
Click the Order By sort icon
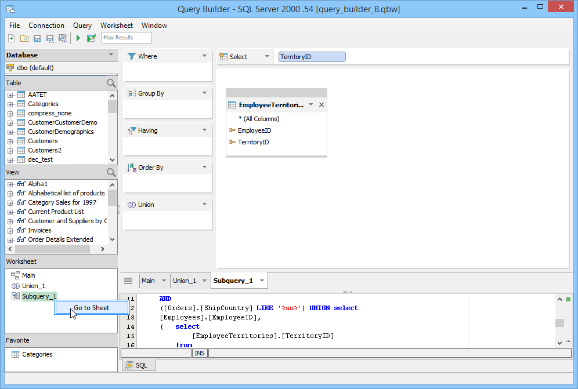pyautogui.click(x=132, y=168)
